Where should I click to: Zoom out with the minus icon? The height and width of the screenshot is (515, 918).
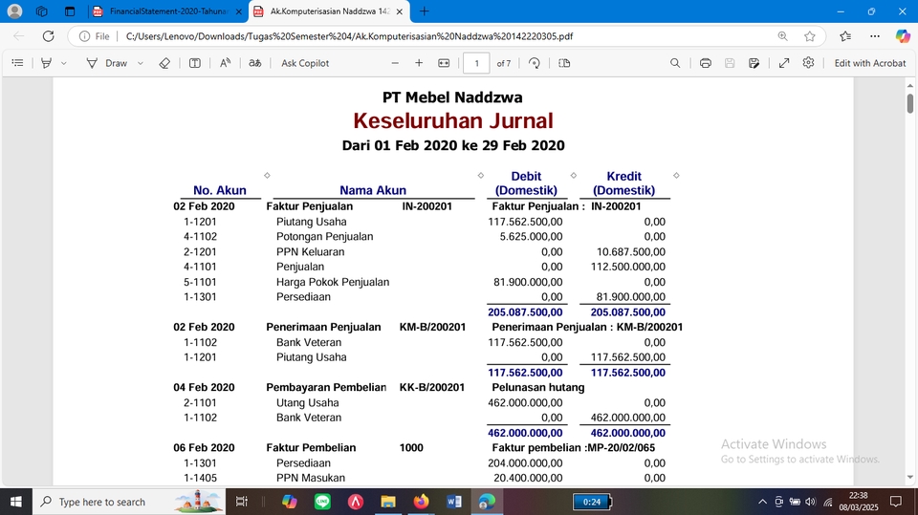[395, 63]
